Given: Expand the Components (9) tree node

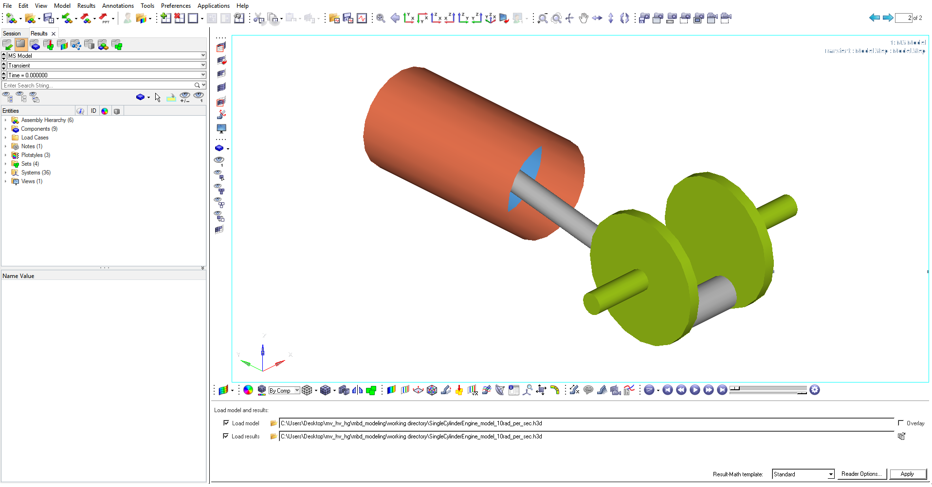Looking at the screenshot, I should (x=5, y=129).
